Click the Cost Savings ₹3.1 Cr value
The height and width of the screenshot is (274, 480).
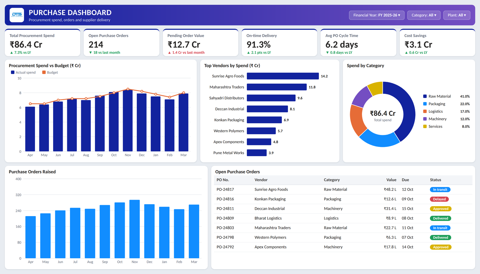coord(418,45)
